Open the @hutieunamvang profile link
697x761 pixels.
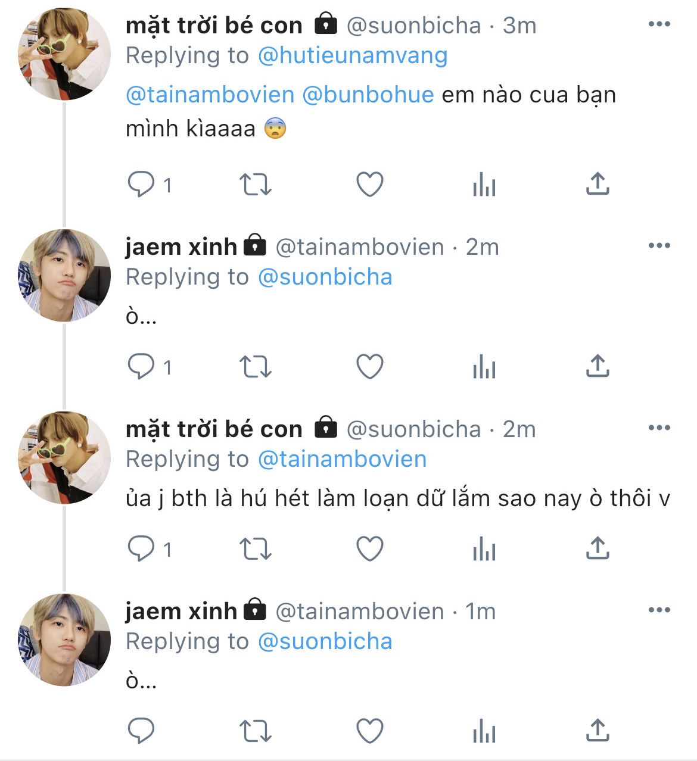pos(353,55)
